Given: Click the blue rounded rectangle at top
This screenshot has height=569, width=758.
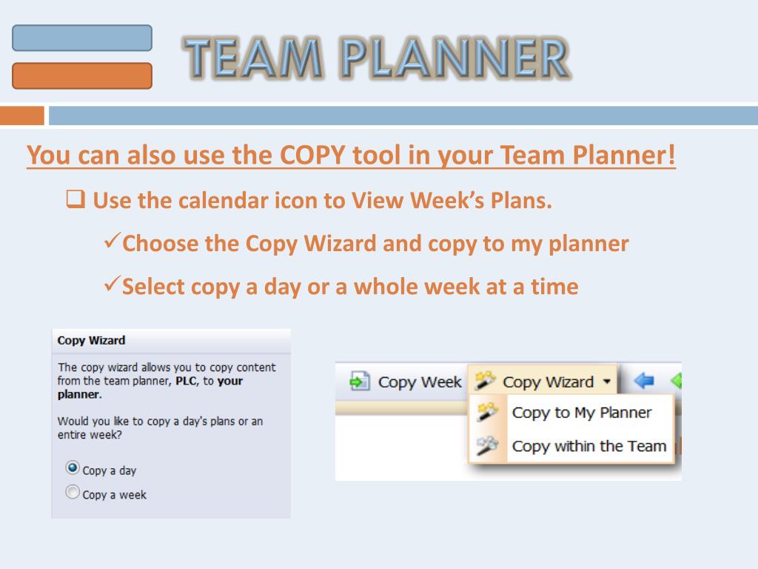Looking at the screenshot, I should (x=82, y=38).
